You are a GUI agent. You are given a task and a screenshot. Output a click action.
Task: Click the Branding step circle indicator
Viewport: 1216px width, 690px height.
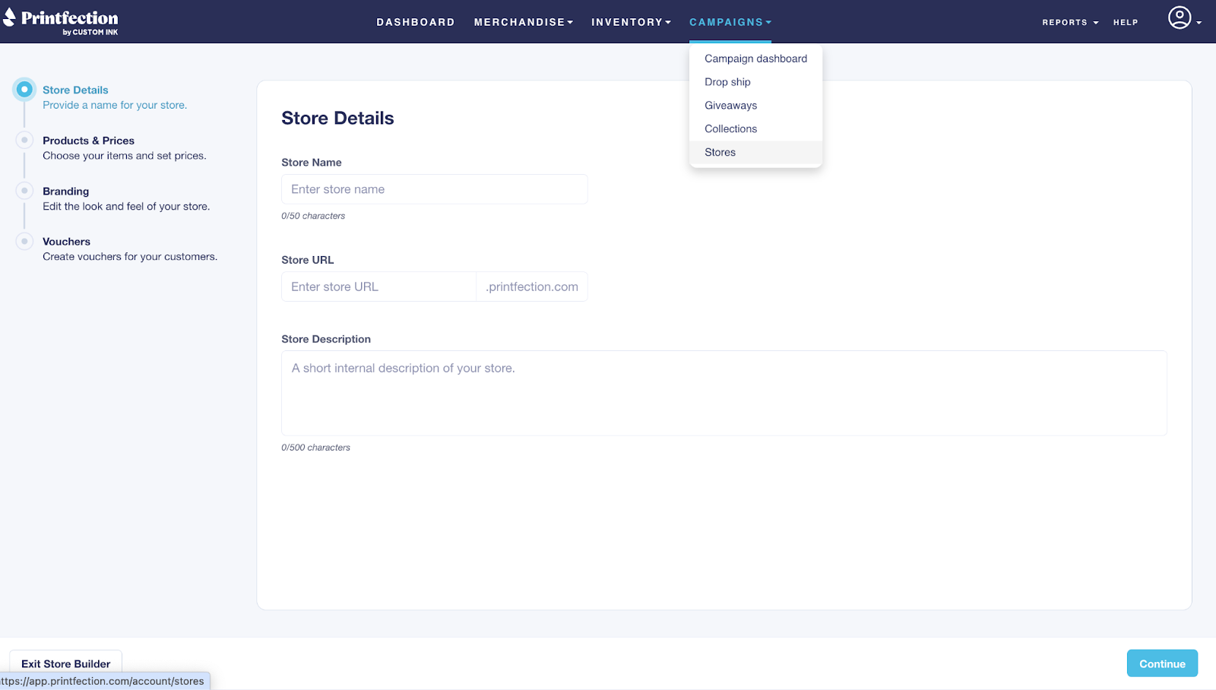point(24,191)
